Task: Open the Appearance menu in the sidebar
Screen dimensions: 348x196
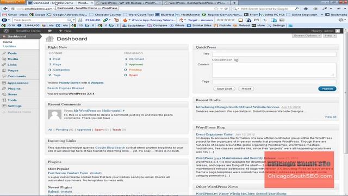Action: (18, 83)
